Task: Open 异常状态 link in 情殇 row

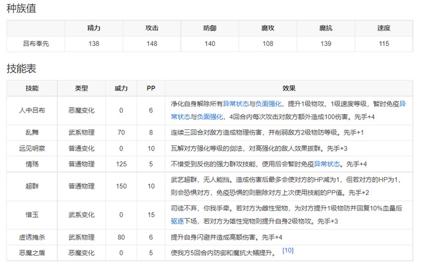Action: point(327,164)
